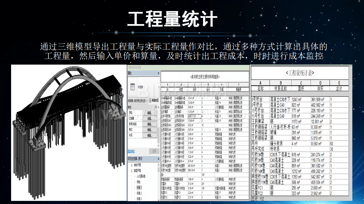The width and height of the screenshot is (364, 204).
Task: Click the 材质名称 column heading
Action: pyautogui.click(x=280, y=88)
